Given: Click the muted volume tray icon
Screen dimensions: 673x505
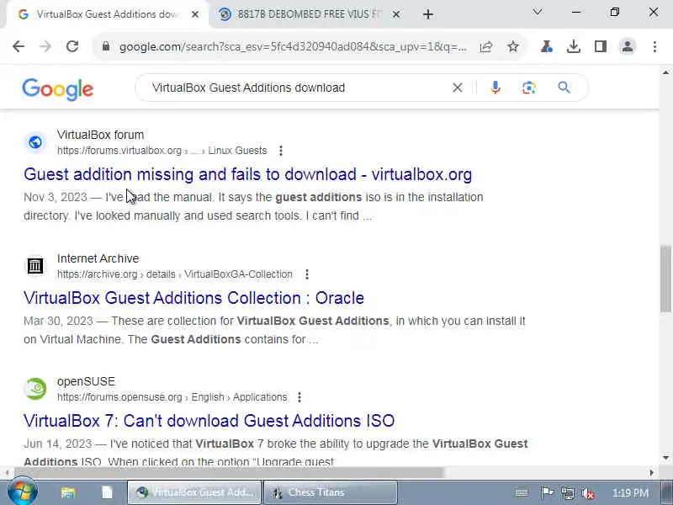Looking at the screenshot, I should 587,493.
